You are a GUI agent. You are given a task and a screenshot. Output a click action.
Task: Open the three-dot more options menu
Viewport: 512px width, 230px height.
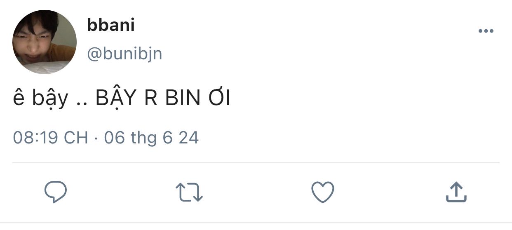[x=486, y=31]
